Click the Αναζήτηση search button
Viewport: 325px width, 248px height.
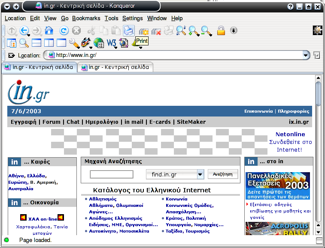[223, 174]
